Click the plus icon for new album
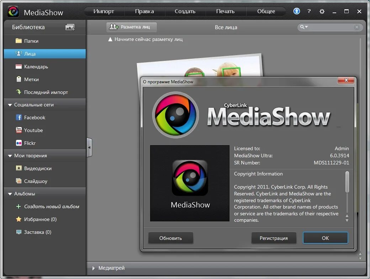The width and height of the screenshot is (370, 279). pyautogui.click(x=18, y=206)
